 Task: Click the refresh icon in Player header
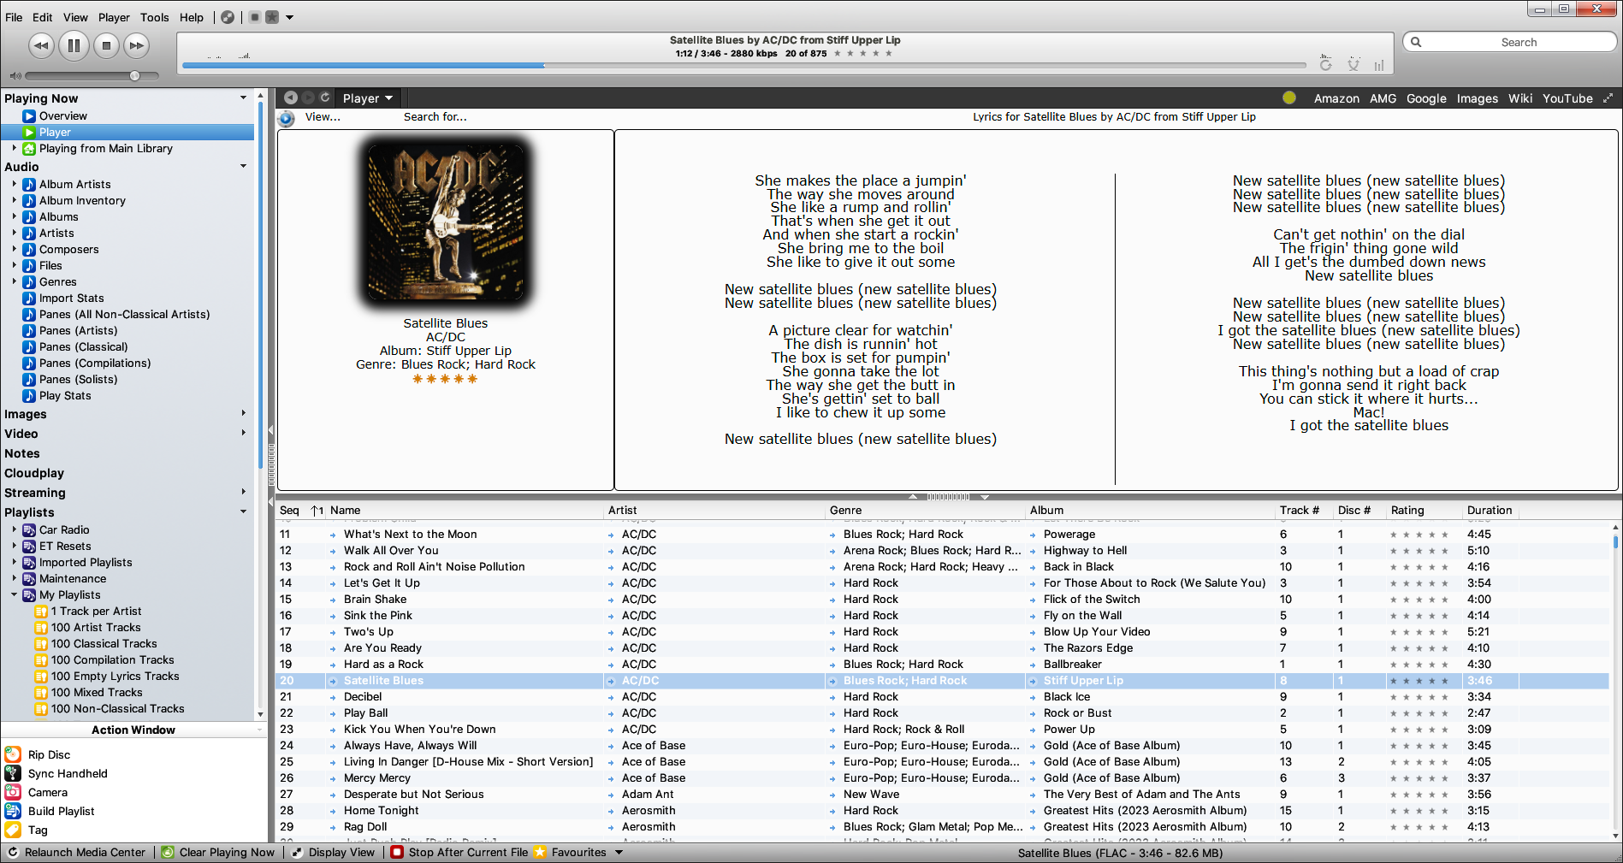coord(325,98)
